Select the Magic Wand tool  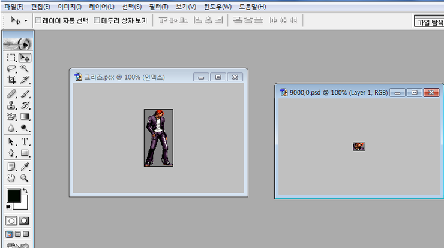(25, 69)
